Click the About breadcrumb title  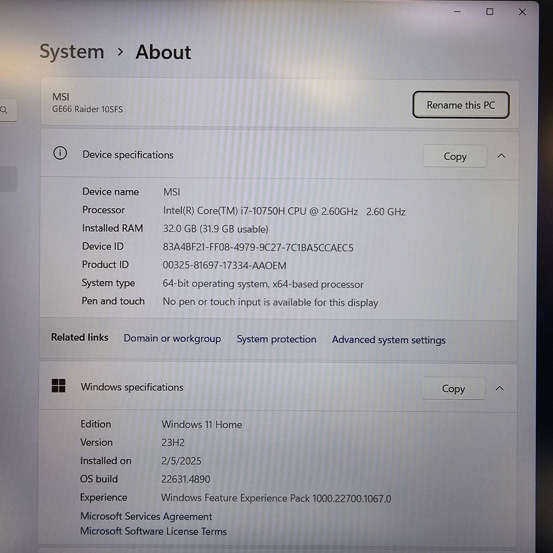(x=163, y=52)
